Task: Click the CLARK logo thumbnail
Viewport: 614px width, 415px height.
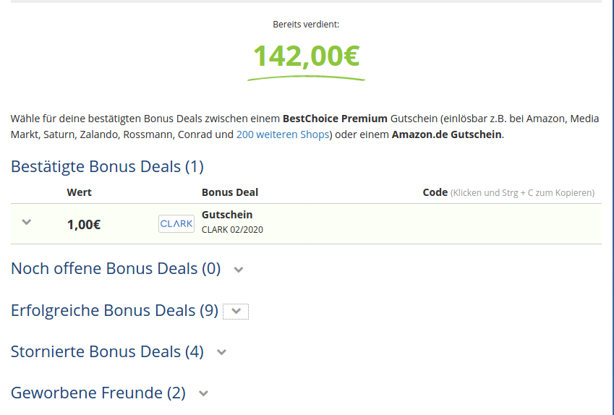Action: point(176,223)
